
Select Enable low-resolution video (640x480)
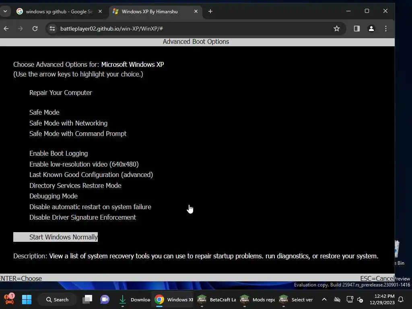tap(84, 164)
